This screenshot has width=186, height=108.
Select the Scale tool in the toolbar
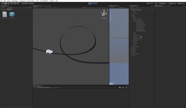coord(12,3)
